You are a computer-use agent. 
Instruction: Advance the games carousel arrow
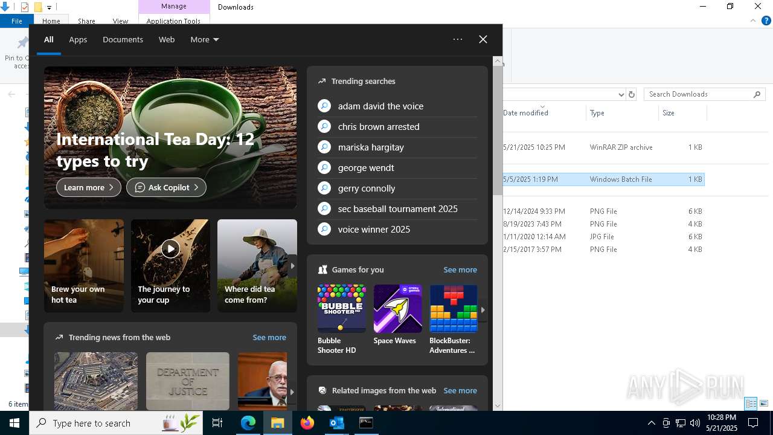click(483, 310)
